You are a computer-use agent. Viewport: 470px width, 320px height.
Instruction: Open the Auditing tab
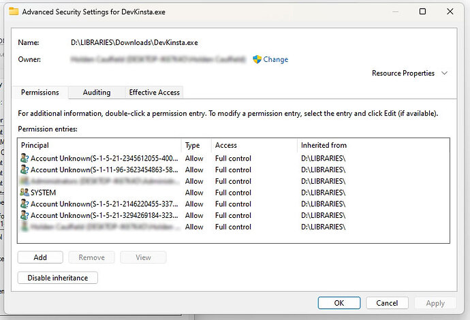tap(97, 93)
